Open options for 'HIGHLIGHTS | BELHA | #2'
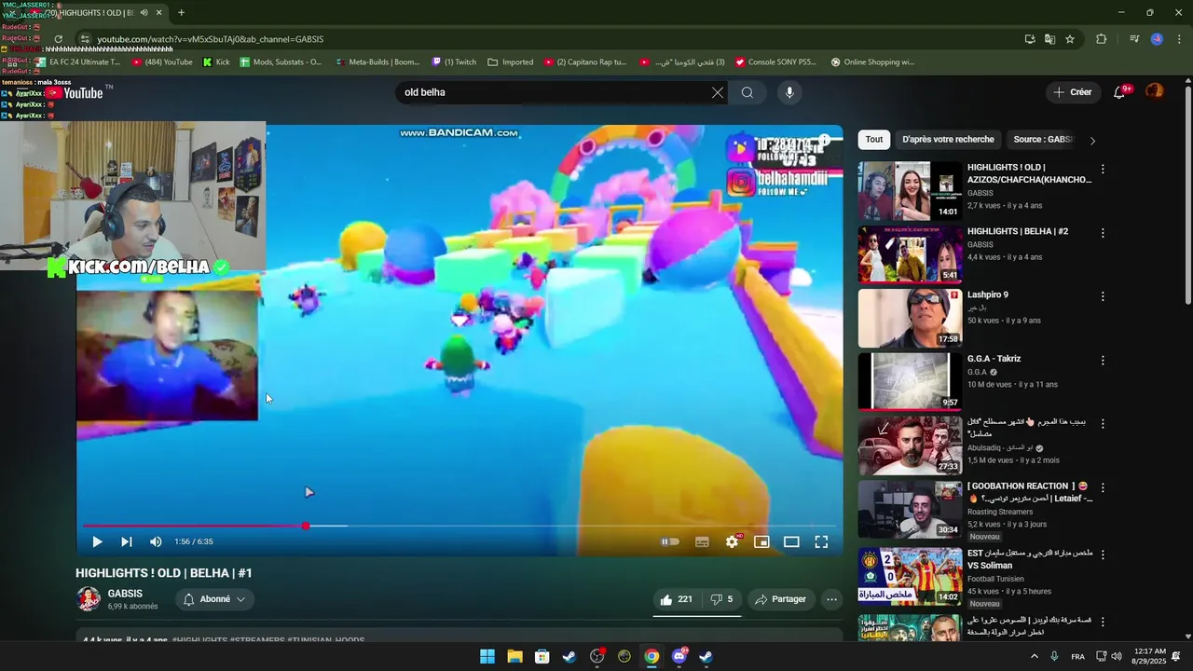Image resolution: width=1193 pixels, height=671 pixels. click(x=1103, y=233)
